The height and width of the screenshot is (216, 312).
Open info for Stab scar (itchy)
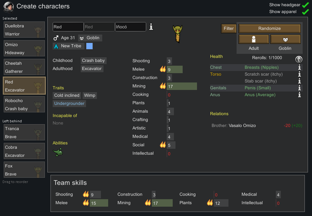pyautogui.click(x=299, y=81)
